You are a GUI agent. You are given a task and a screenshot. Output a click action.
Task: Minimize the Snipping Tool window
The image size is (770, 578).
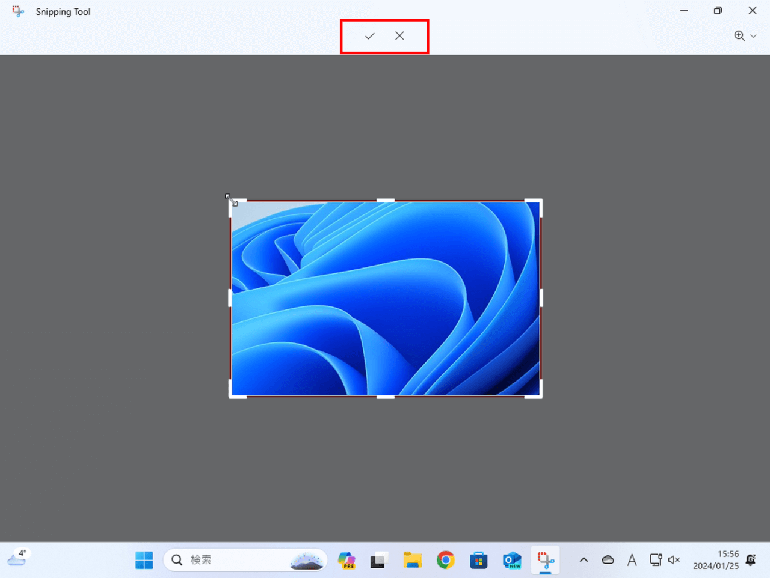click(684, 11)
